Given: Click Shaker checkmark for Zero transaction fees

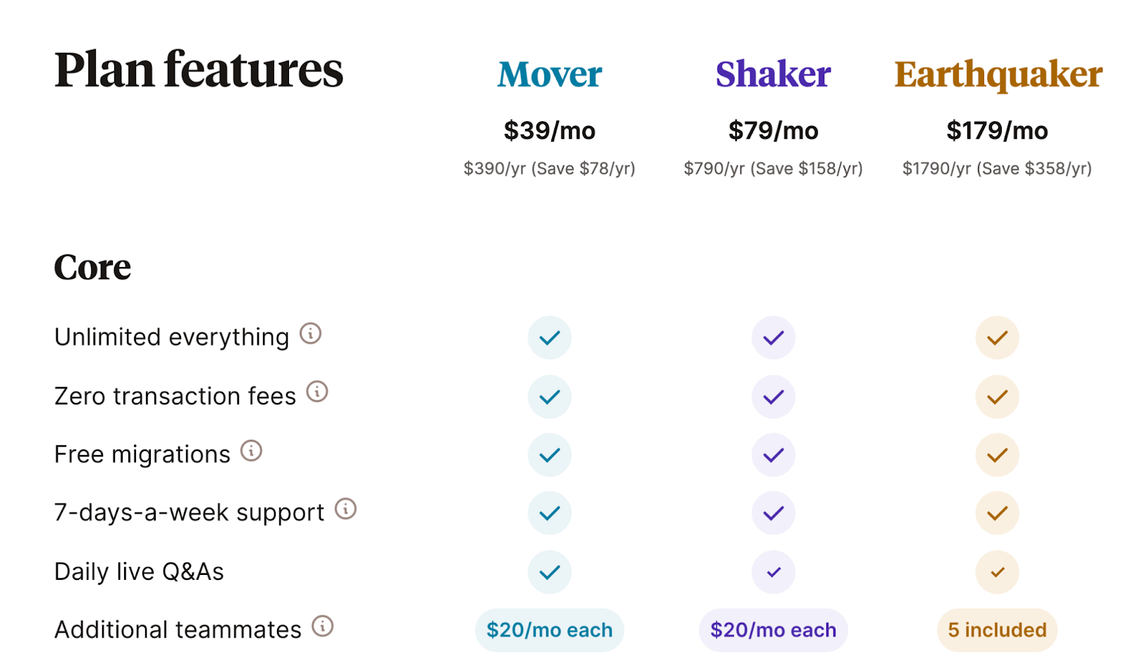Looking at the screenshot, I should pyautogui.click(x=773, y=397).
